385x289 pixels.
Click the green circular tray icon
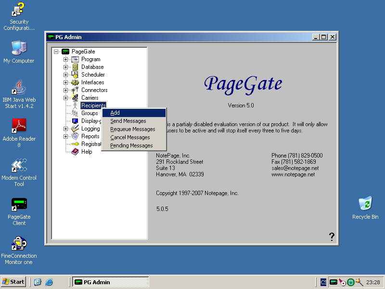[351, 282]
